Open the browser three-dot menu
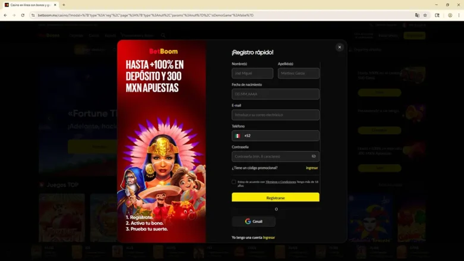 pyautogui.click(x=459, y=15)
